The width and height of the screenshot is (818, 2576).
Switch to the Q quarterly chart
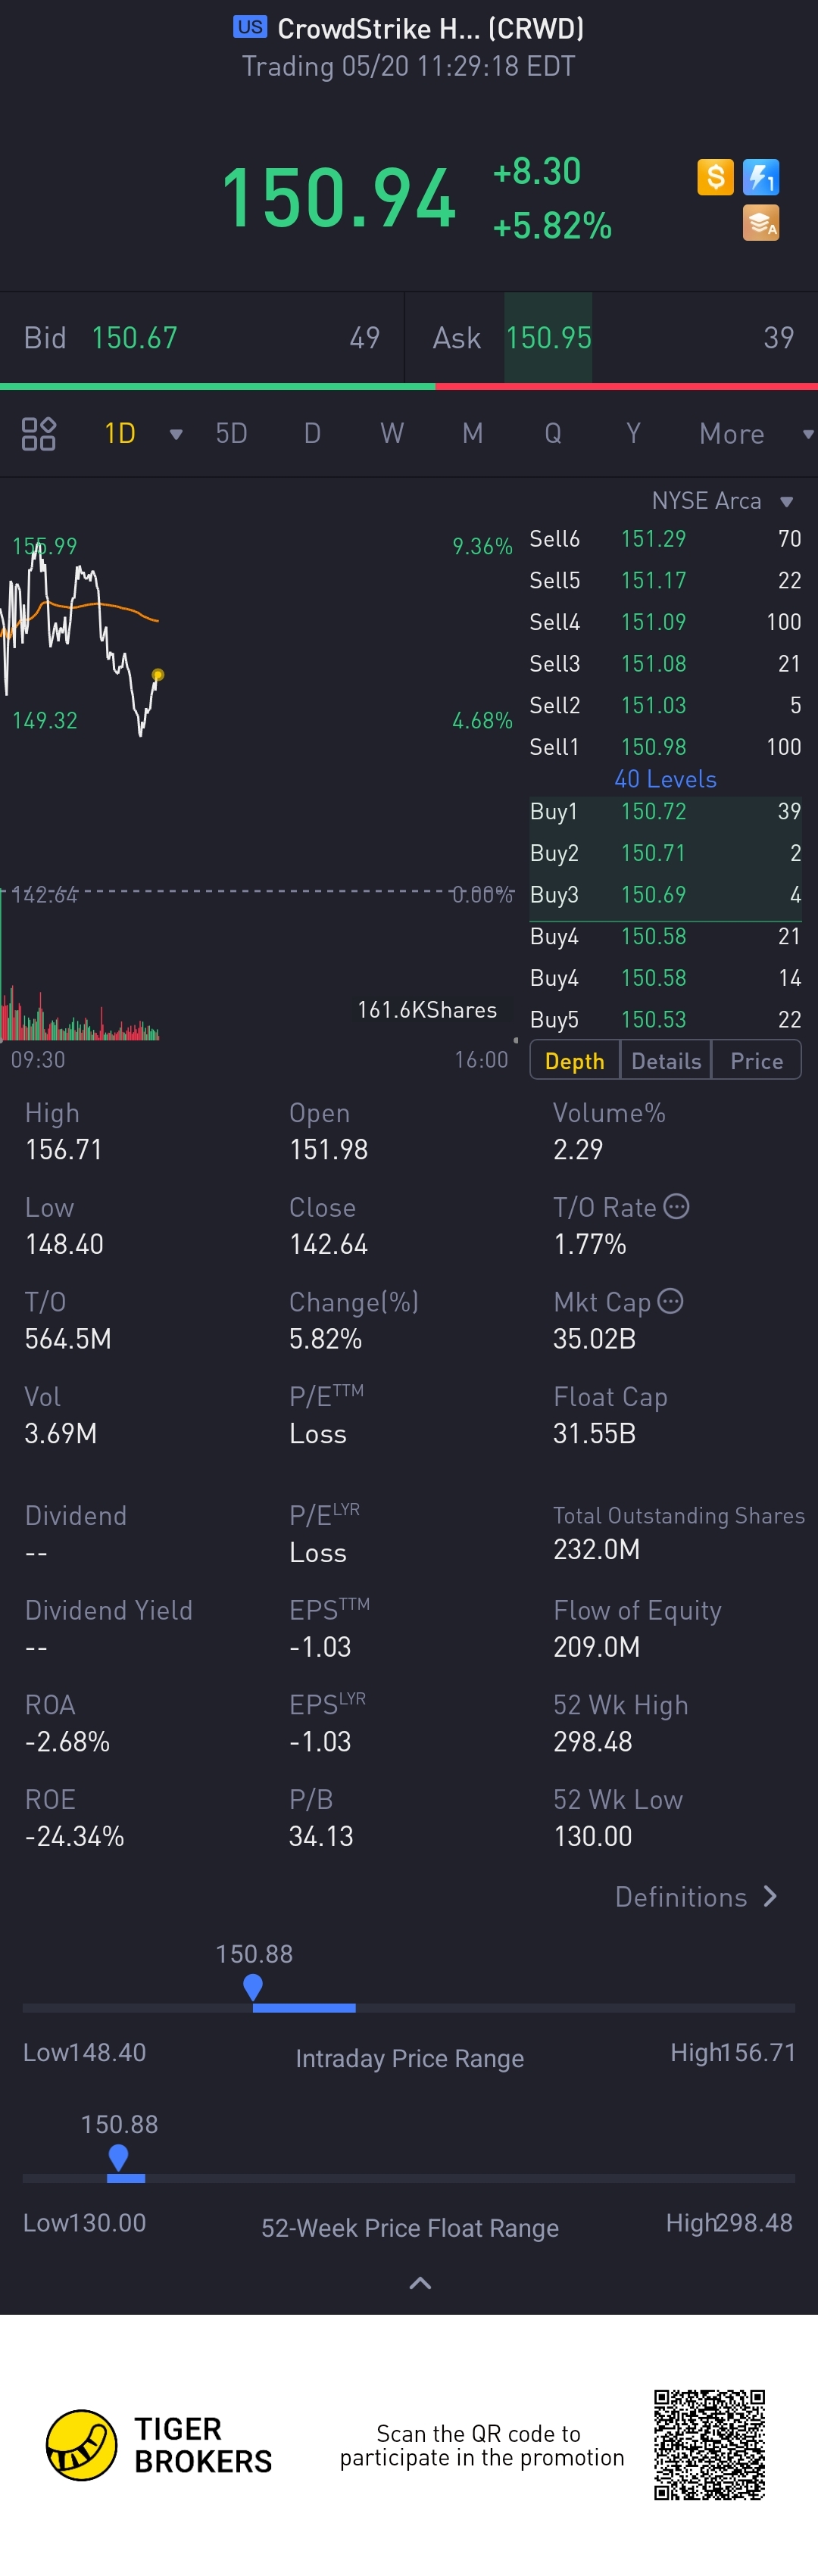(x=553, y=434)
